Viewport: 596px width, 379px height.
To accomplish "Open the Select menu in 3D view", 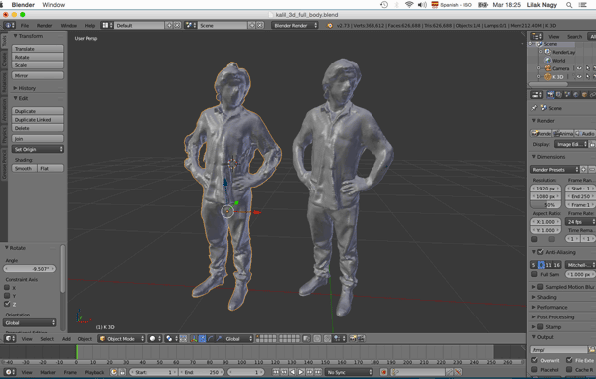I will [47, 339].
